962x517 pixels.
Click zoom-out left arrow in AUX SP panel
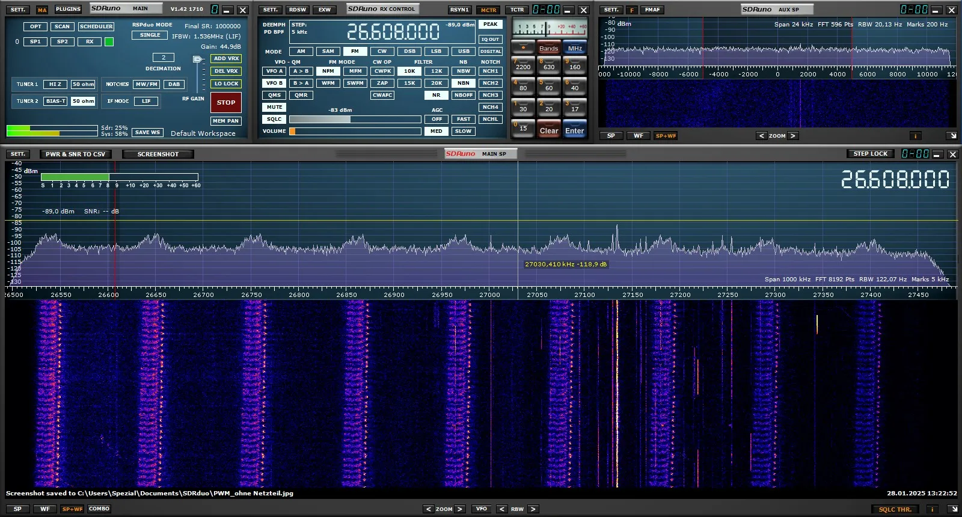click(x=762, y=136)
